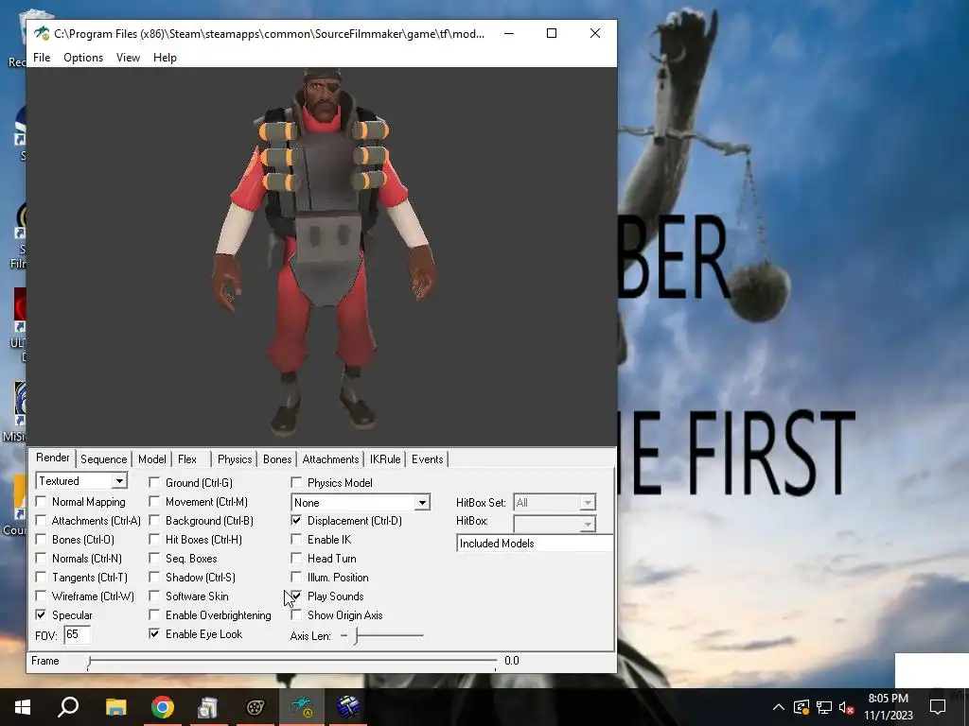
Task: Check the Head Turn checkbox
Action: 296,559
